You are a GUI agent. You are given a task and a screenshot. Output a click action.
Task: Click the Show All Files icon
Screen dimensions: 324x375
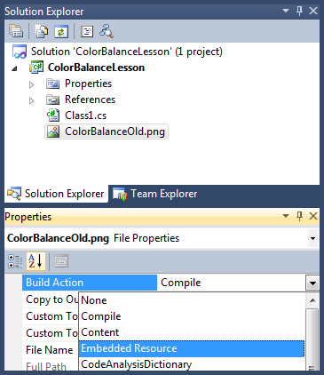(x=42, y=31)
